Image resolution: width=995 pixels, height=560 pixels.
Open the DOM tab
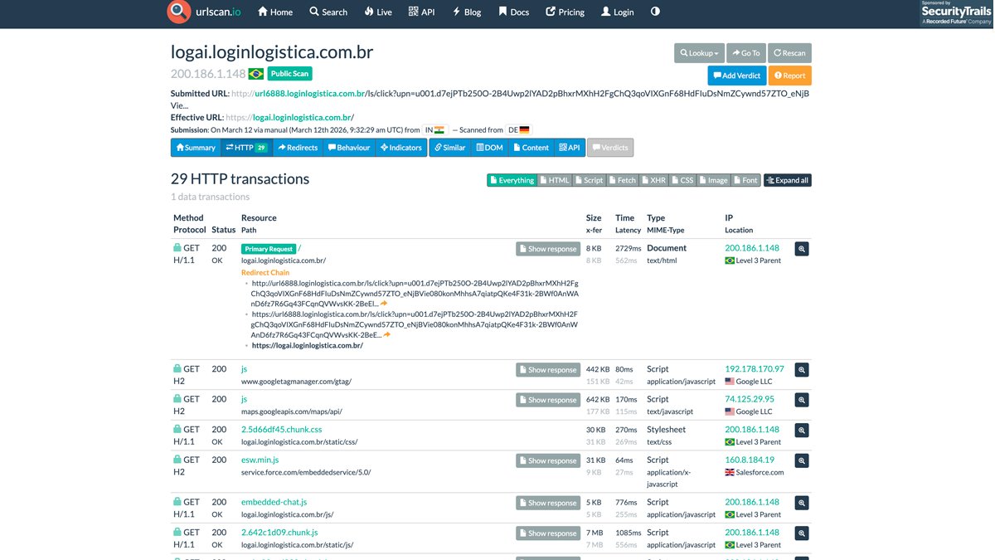pyautogui.click(x=489, y=148)
